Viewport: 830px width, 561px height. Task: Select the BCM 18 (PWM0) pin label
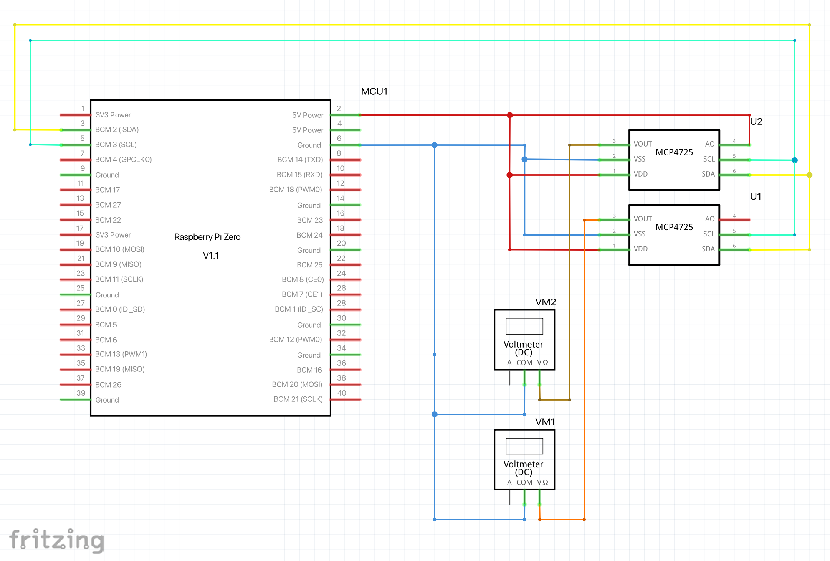point(295,190)
